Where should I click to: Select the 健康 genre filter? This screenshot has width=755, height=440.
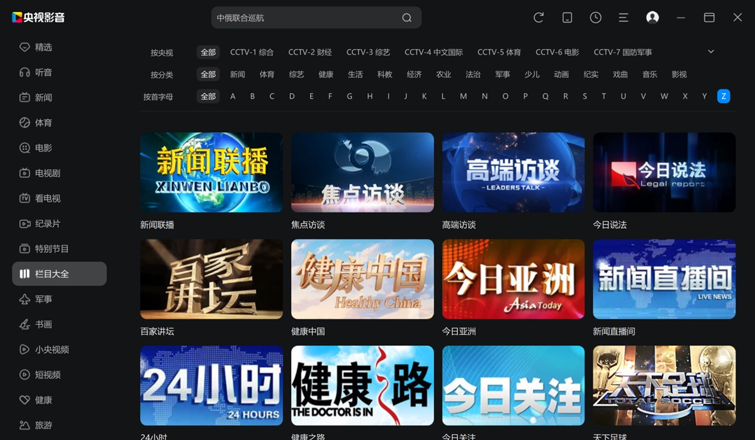[326, 74]
